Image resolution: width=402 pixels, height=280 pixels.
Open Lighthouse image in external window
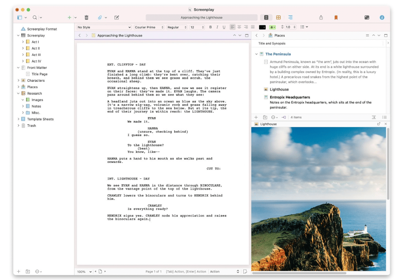pyautogui.click(x=379, y=124)
